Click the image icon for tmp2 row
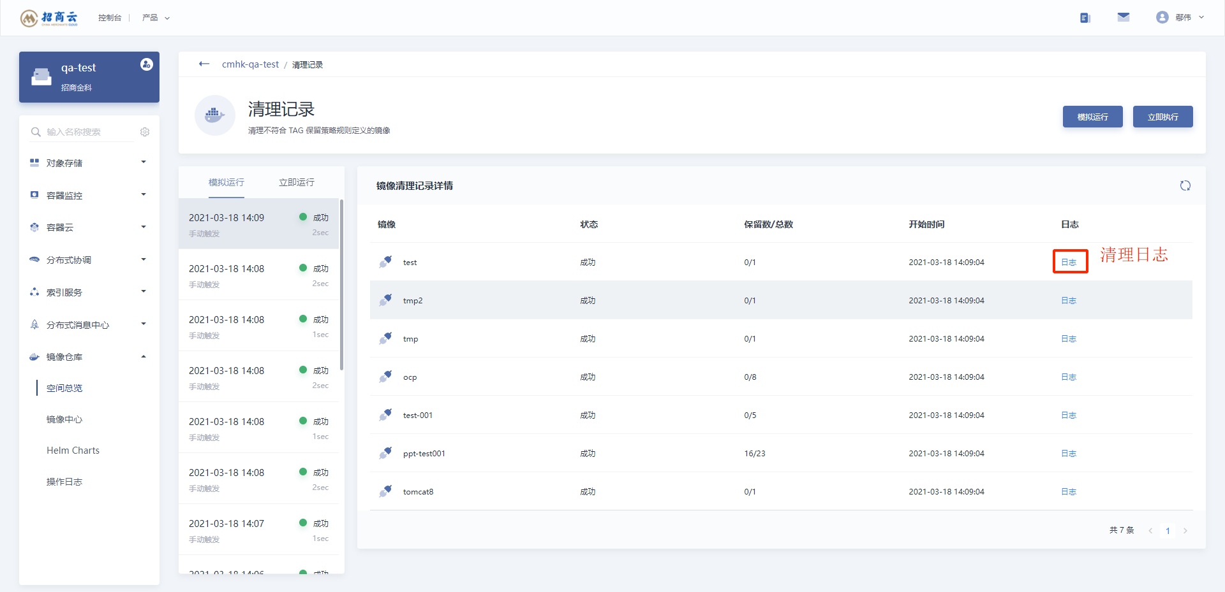This screenshot has height=592, width=1225. tap(385, 300)
